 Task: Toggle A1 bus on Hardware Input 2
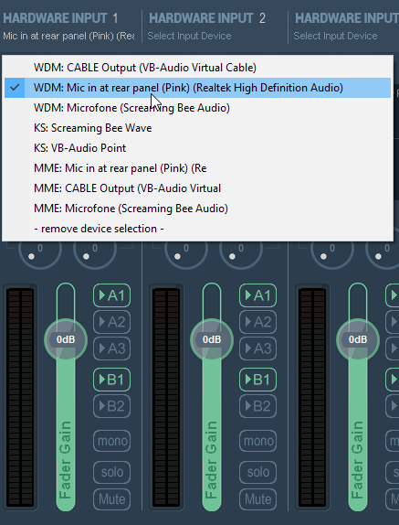(257, 295)
